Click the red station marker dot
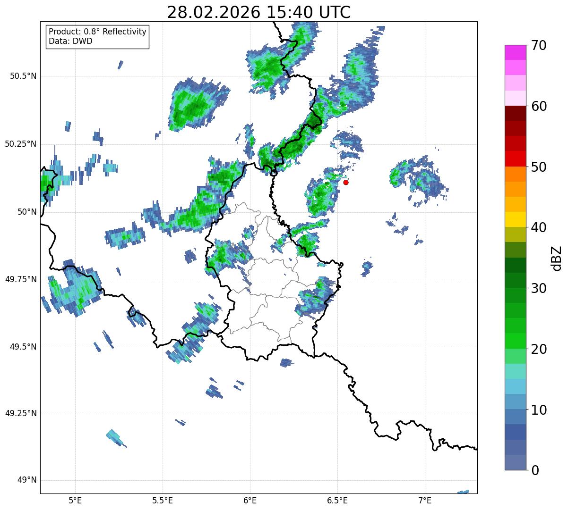568x510 pixels. [x=346, y=182]
